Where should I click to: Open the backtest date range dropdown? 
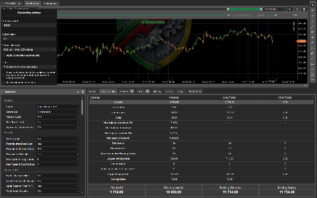(x=274, y=9)
